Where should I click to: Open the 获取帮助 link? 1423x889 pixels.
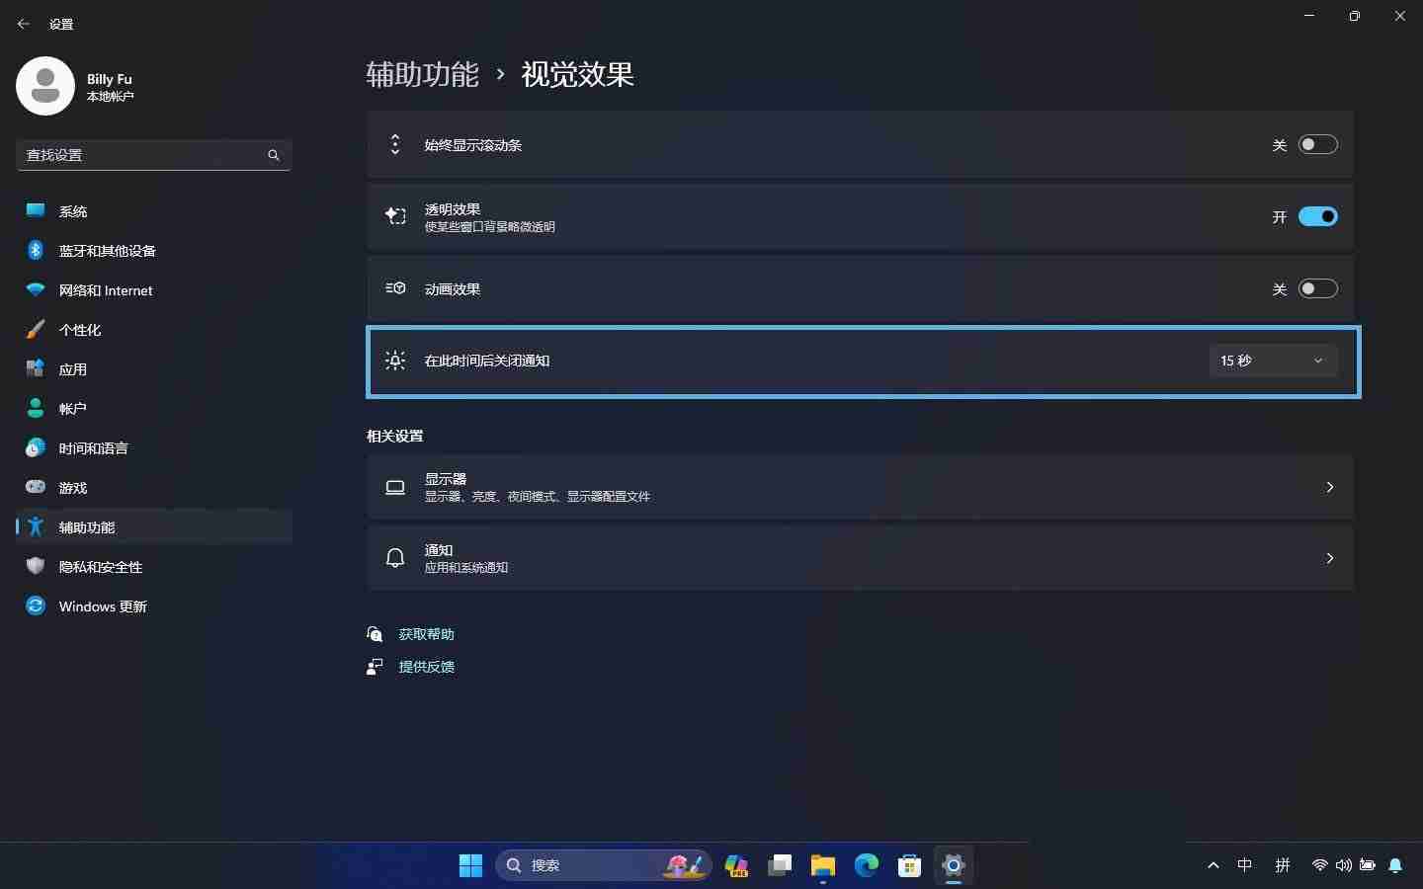[425, 634]
